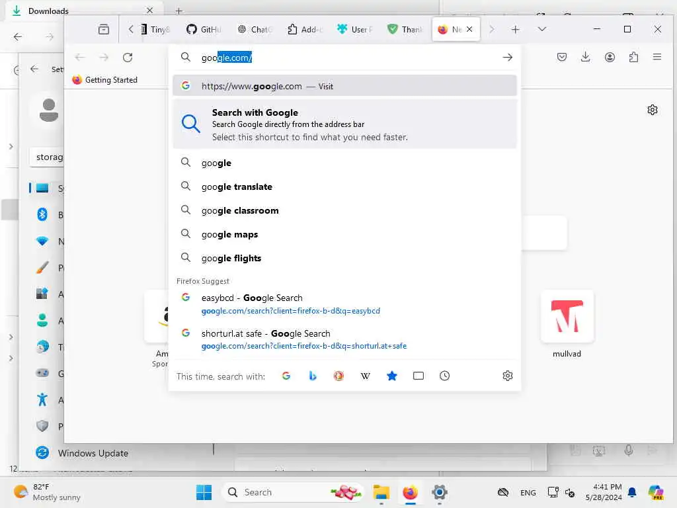Open Windows Update in Settings window

pos(82,453)
